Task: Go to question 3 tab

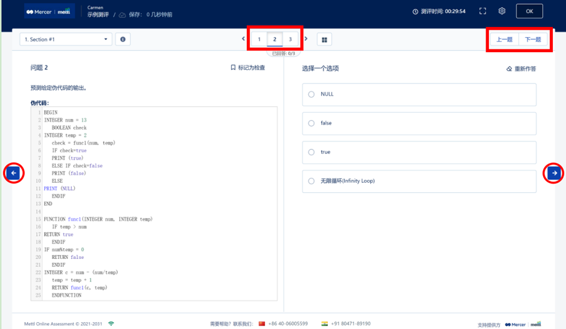Action: [x=290, y=40]
